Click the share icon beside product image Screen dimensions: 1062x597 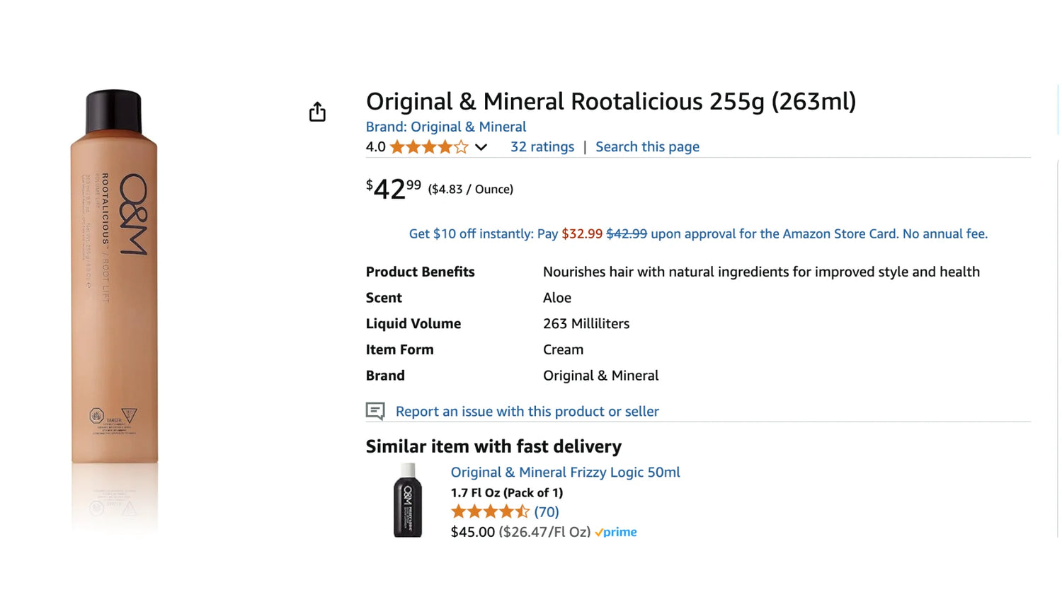coord(317,112)
